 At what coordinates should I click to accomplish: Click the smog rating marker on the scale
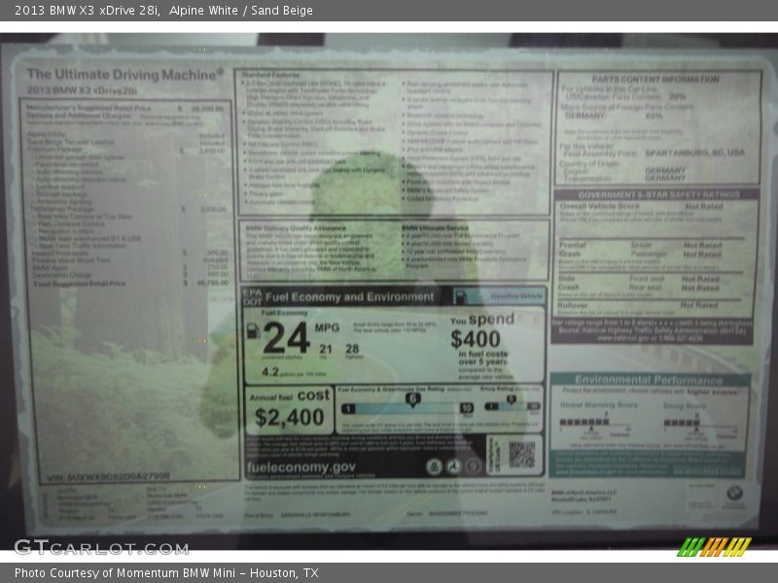click(512, 399)
